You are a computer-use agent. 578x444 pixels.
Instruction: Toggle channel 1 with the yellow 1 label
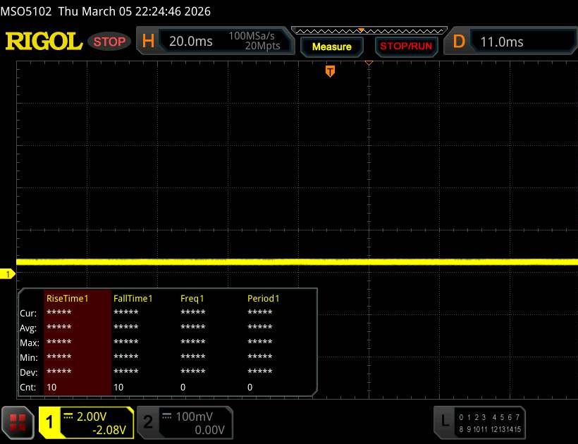click(x=50, y=422)
